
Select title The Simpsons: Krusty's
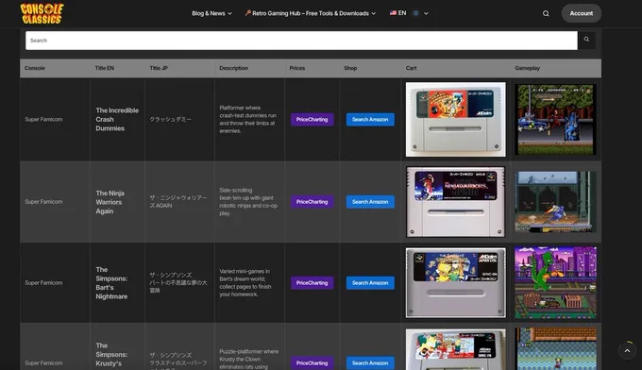pyautogui.click(x=111, y=355)
